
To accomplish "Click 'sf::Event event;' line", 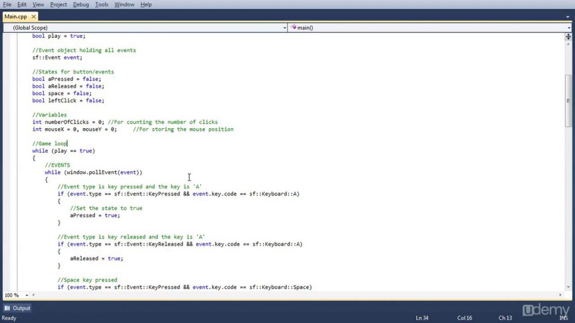I will (57, 57).
